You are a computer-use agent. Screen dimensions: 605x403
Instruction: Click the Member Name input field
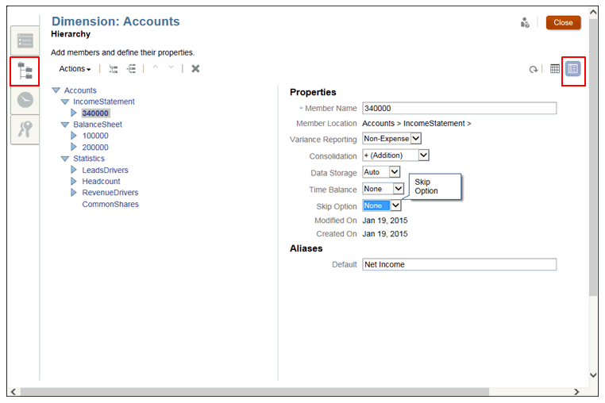[x=459, y=109]
